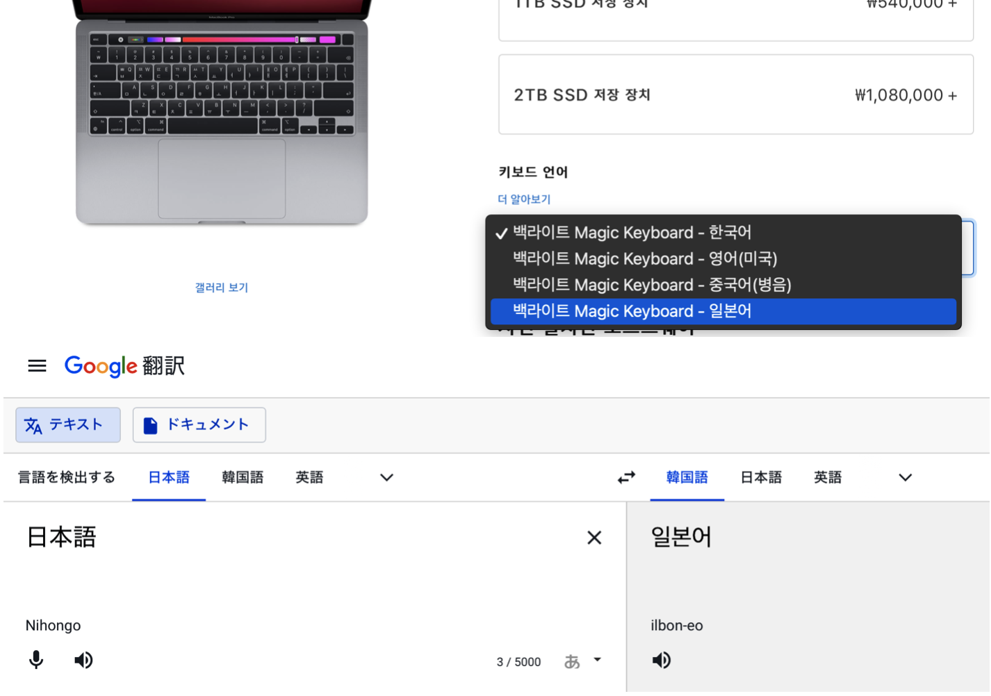
Task: Choose 백라이트 Magic Keyboard - 영어(미국) option
Action: tap(723, 259)
